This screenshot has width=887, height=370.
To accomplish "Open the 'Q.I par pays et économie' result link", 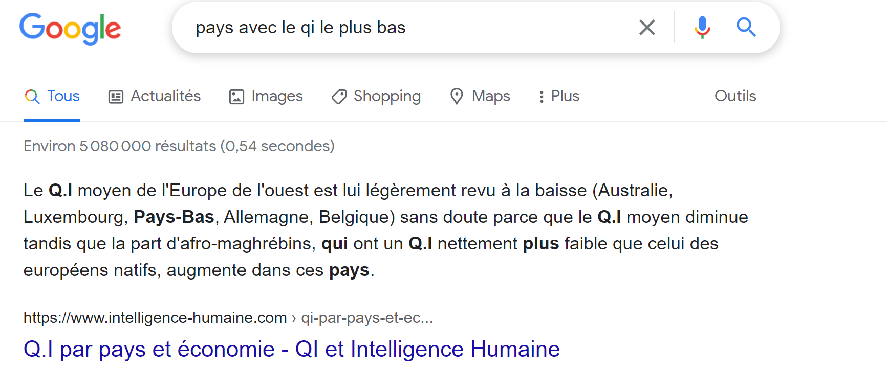I will point(292,350).
